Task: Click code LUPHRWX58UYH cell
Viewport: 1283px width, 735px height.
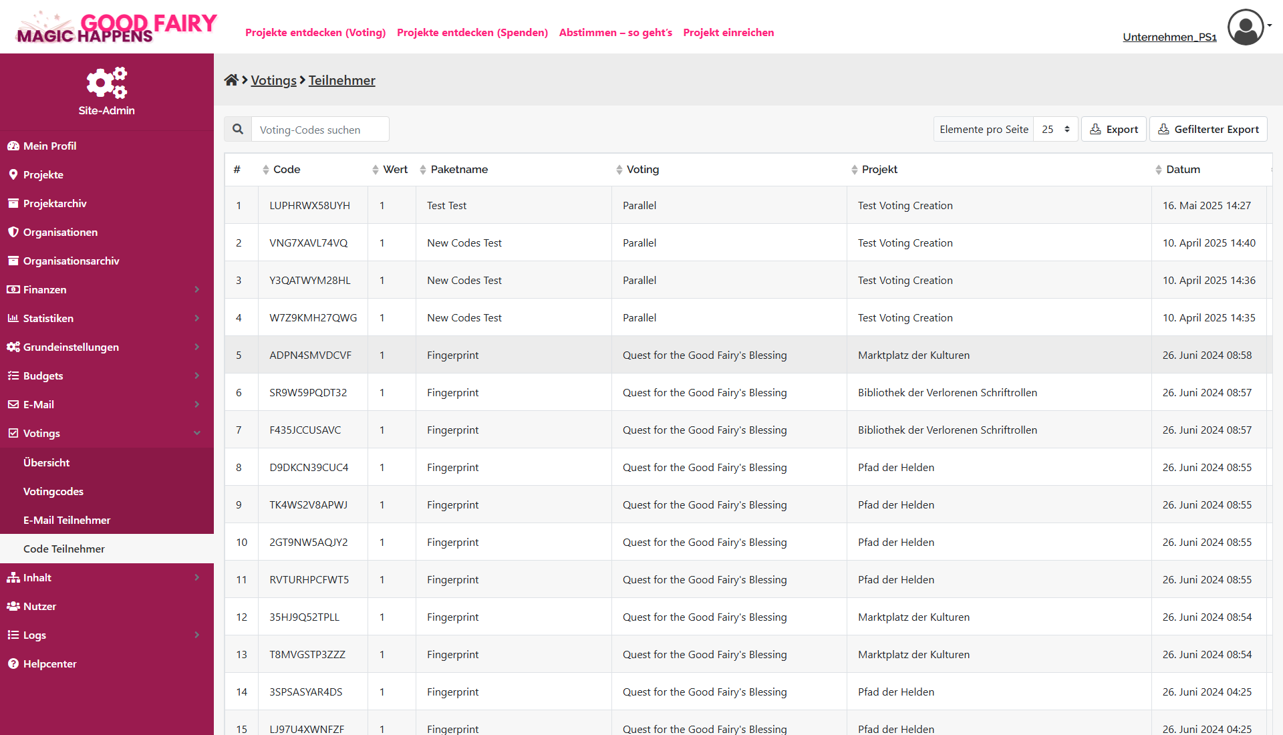Action: pos(313,205)
